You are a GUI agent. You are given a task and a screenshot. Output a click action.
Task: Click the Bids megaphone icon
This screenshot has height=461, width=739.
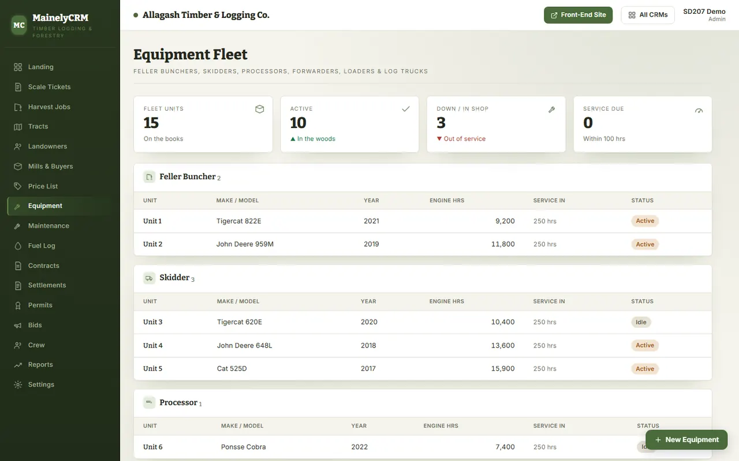(18, 326)
